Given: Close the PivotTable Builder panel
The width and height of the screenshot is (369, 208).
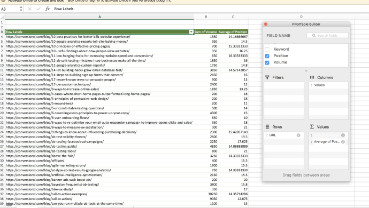Looking at the screenshot, I should coord(266,24).
